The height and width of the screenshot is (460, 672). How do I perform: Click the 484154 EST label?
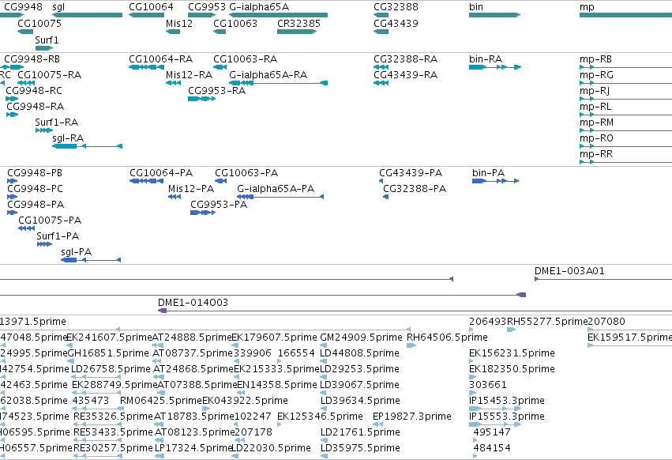(492, 448)
